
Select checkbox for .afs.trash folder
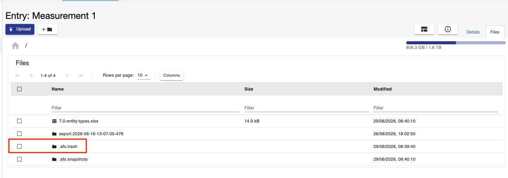click(19, 146)
